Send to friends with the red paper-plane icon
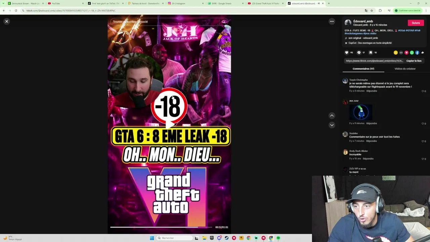Viewport: 430px width, 242px height. coord(406,53)
